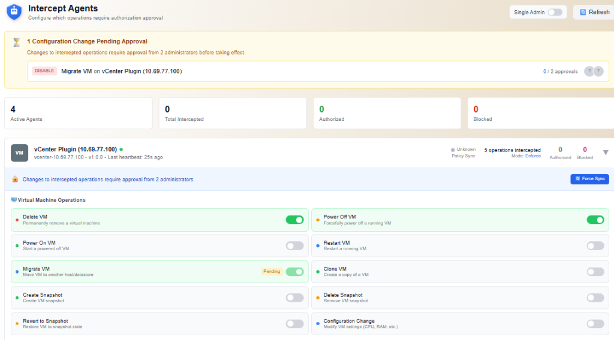Enable Delete Snapshot interception toggle
Screen dimensions: 614x340
tap(595, 297)
